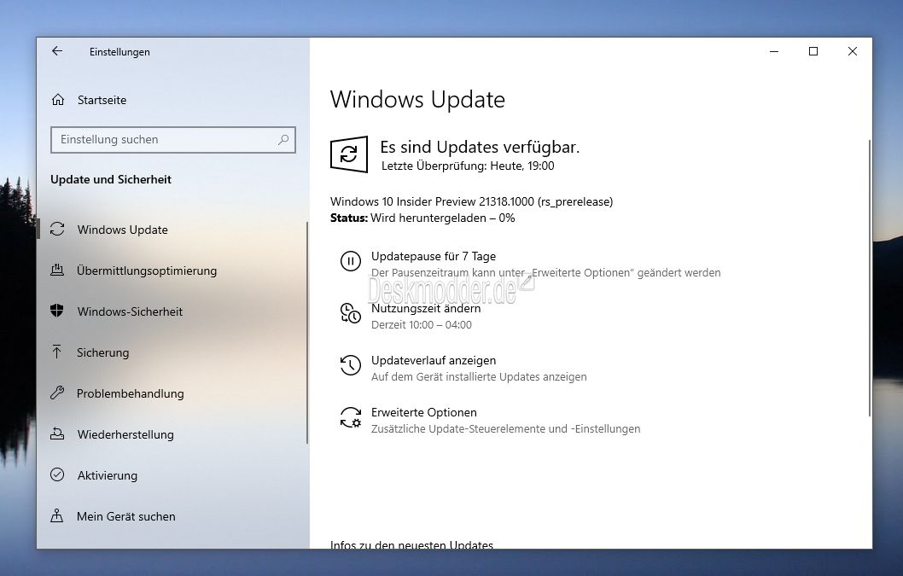Click the Update und Sicherheit heading
The width and height of the screenshot is (903, 576).
click(x=111, y=179)
